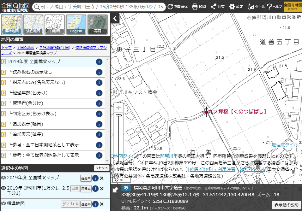Click the search magnifier icon

(36, 7)
